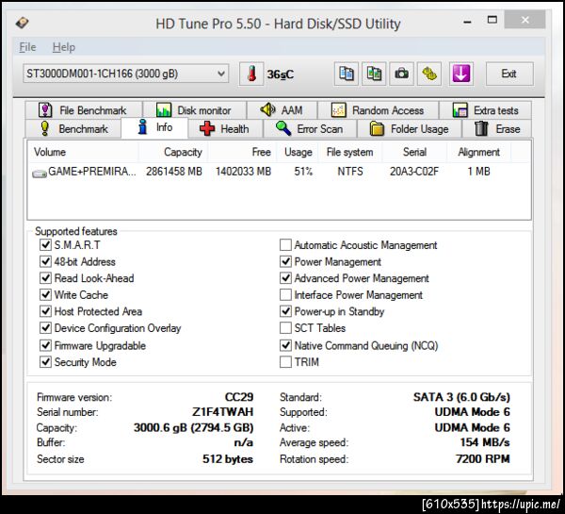This screenshot has height=514, width=565.
Task: Open the Folder Usage tab
Action: [410, 128]
